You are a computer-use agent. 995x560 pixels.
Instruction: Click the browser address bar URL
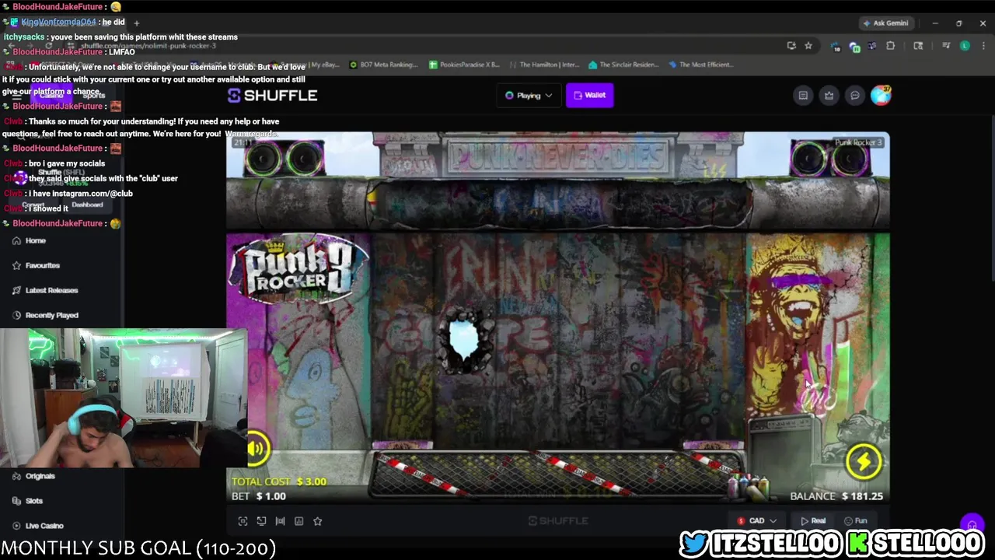click(148, 46)
